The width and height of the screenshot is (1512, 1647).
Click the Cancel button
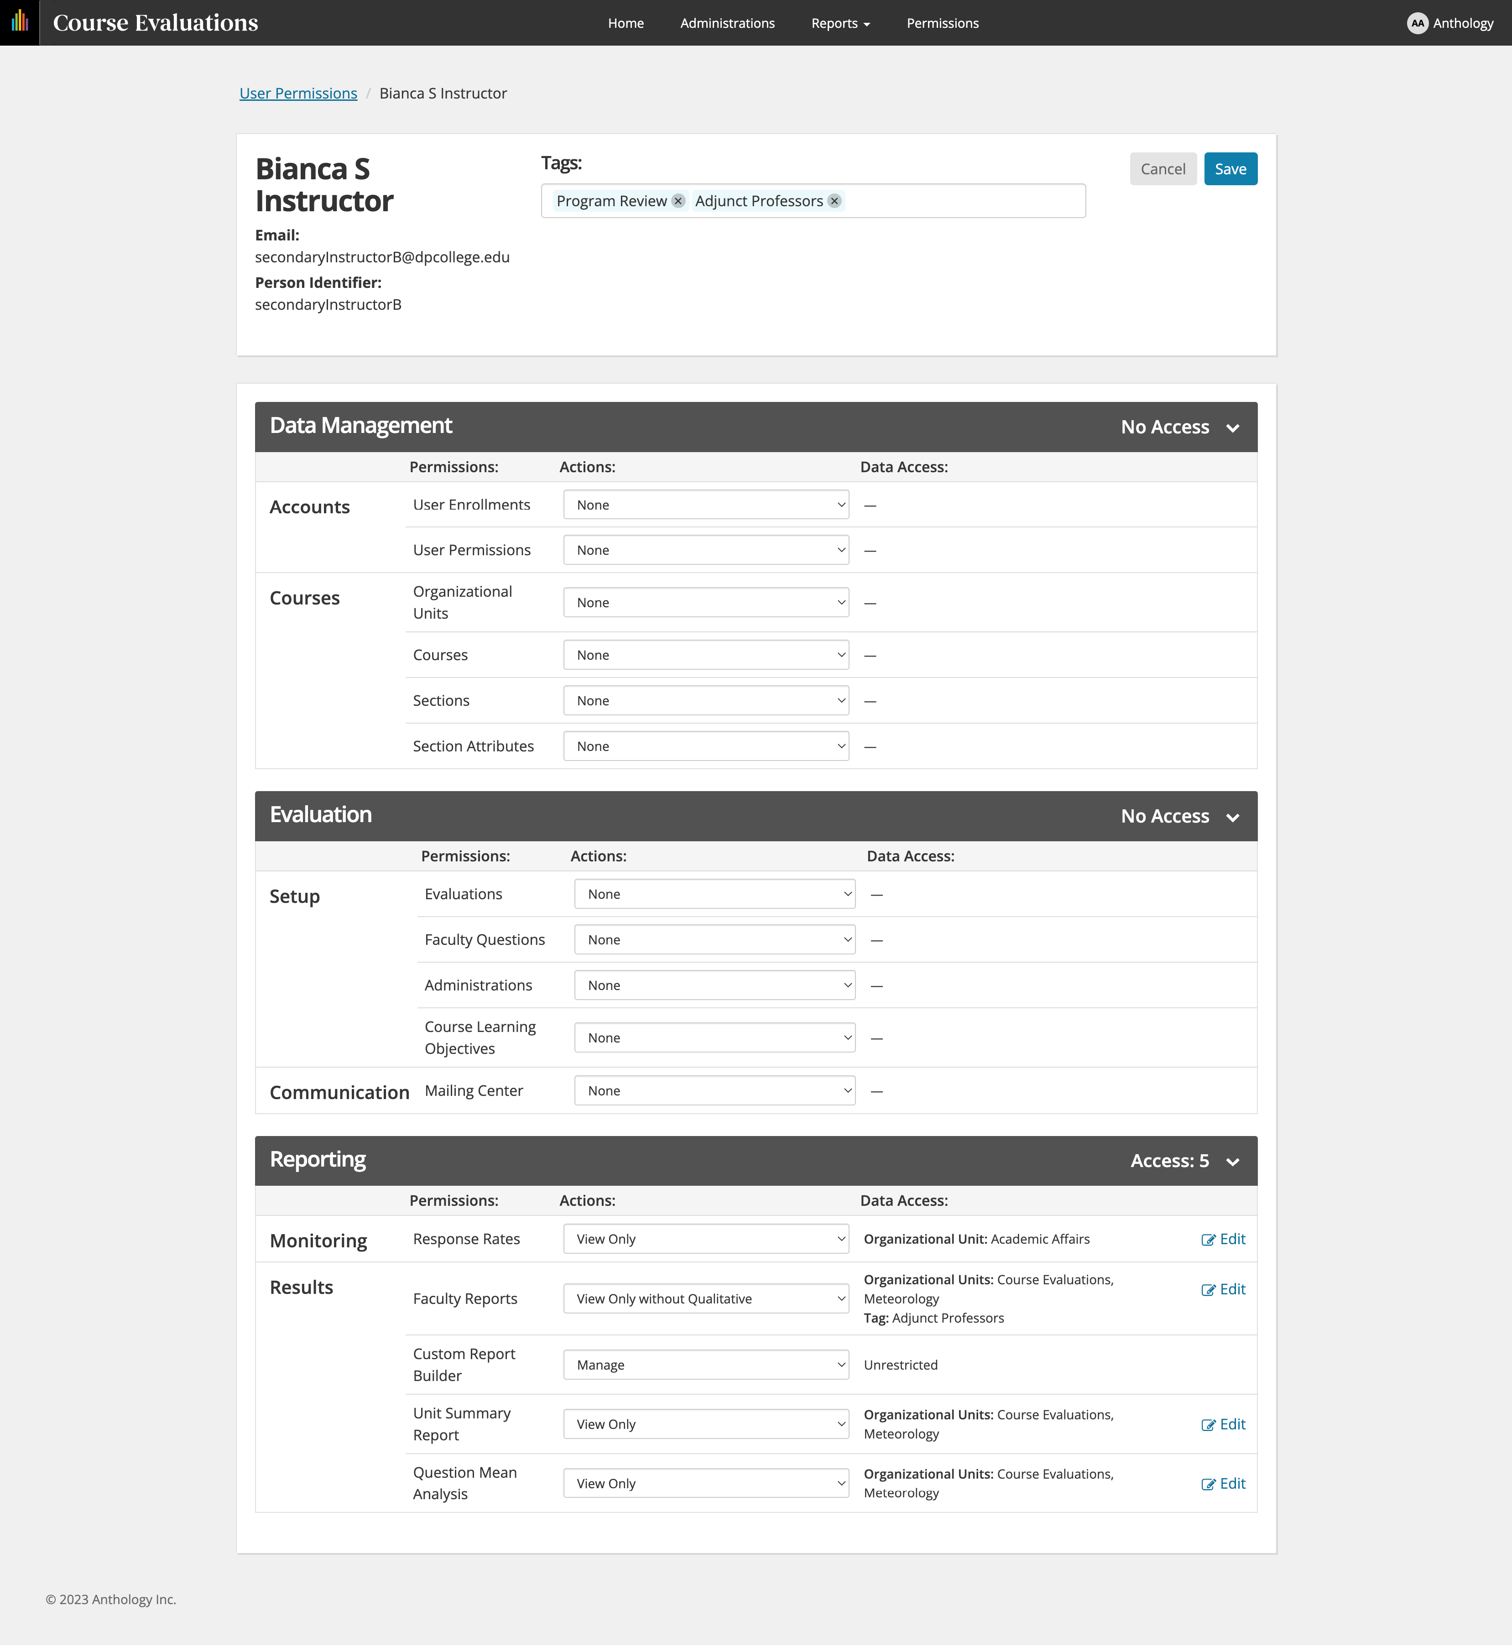click(1163, 169)
